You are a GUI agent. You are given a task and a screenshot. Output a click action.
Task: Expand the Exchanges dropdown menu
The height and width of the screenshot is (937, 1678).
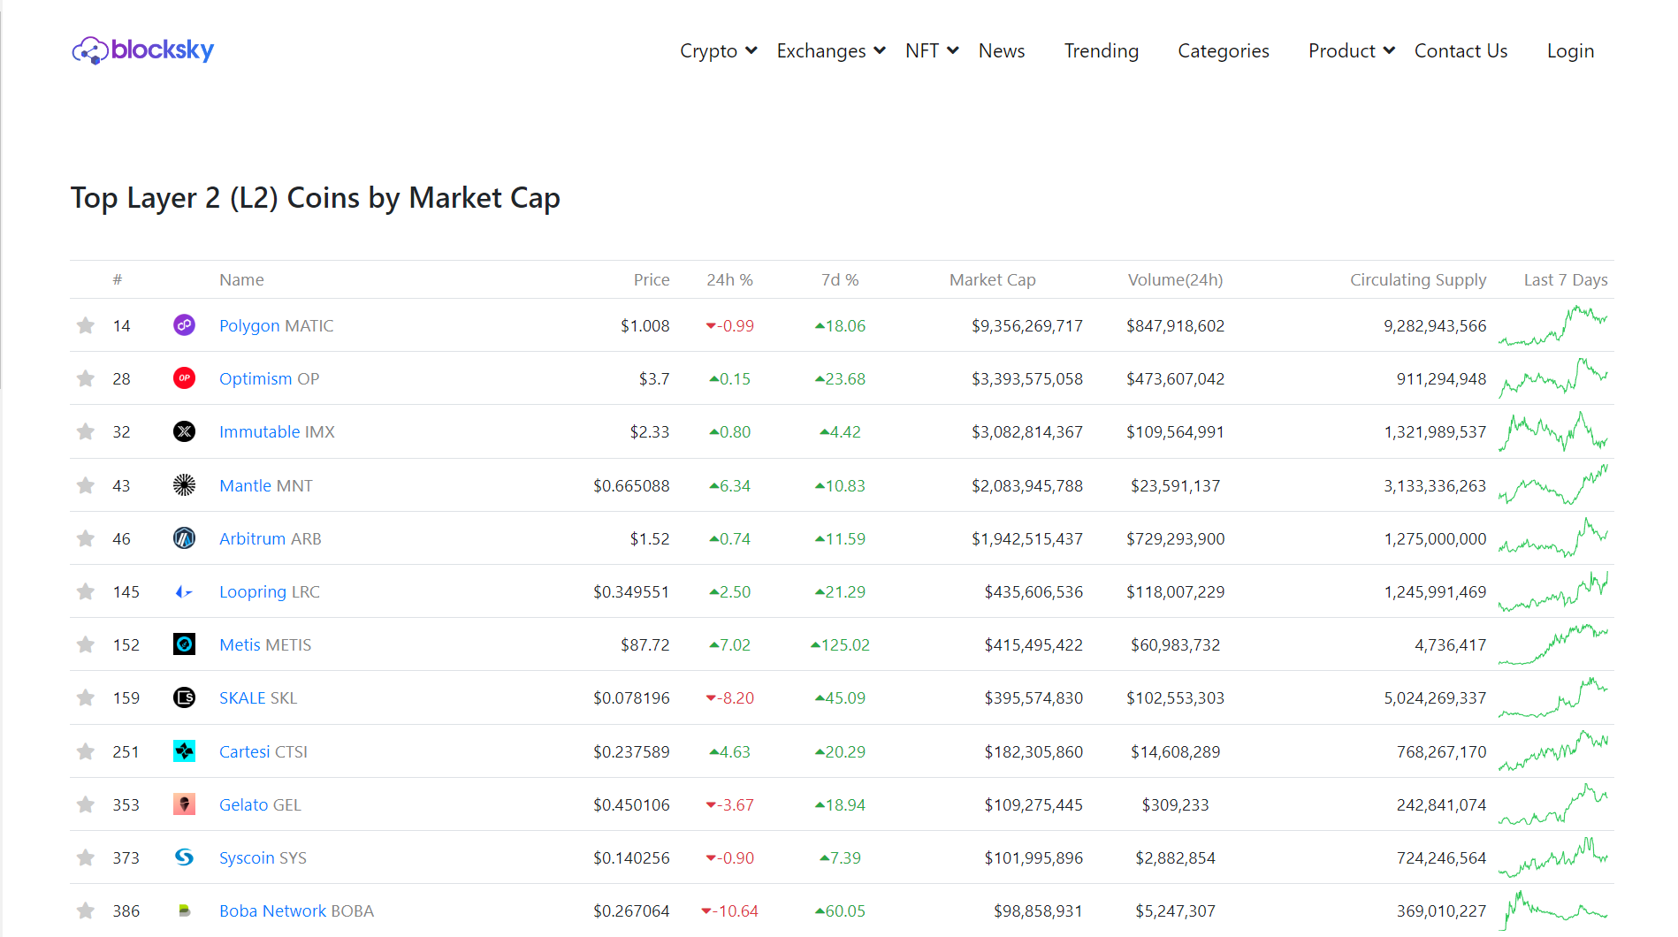coord(831,51)
